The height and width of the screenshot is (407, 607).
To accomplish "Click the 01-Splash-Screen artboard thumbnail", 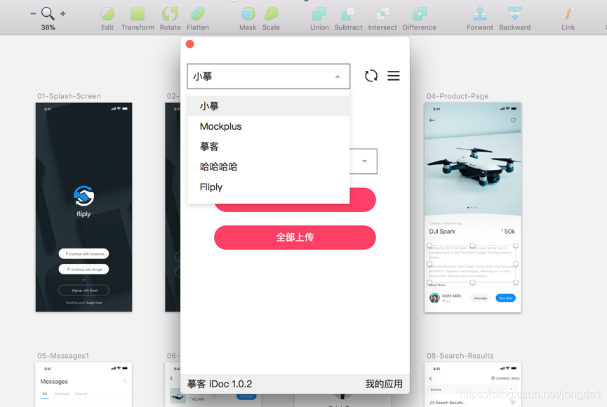I will click(84, 207).
